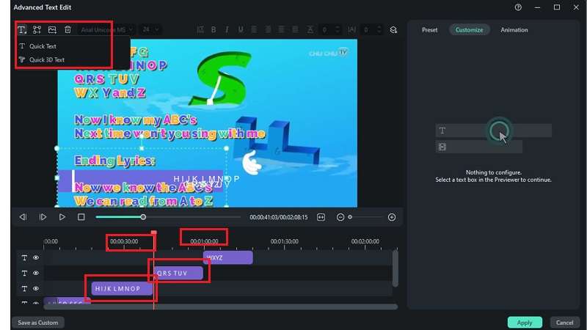Adjust the character spacing stepper arrows

click(x=379, y=29)
